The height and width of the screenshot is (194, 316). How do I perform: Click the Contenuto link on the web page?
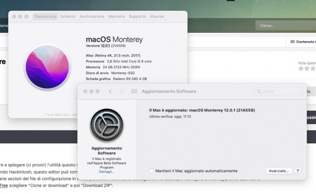[306, 42]
